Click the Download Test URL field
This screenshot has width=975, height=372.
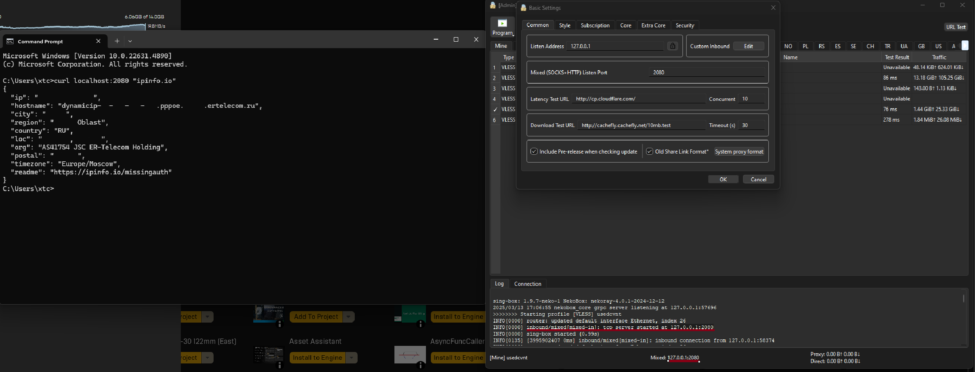(642, 125)
